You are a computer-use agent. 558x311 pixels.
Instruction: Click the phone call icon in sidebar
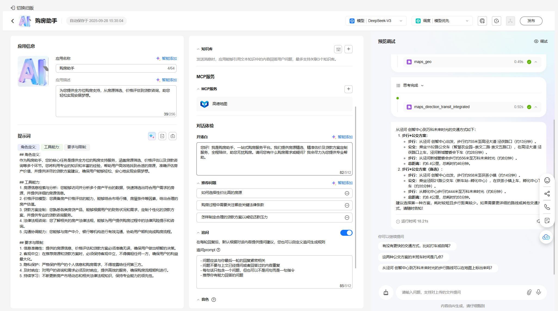pos(547,207)
